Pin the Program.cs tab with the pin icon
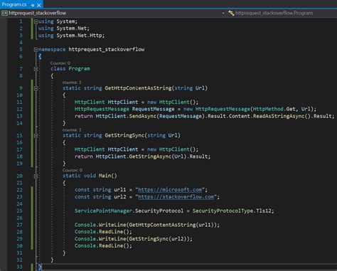This screenshot has width=337, height=271. pos(33,5)
